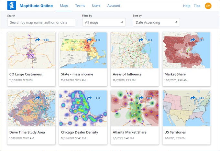Open more options for Atlanta Market Share
This screenshot has width=220, height=151.
[x=150, y=98]
